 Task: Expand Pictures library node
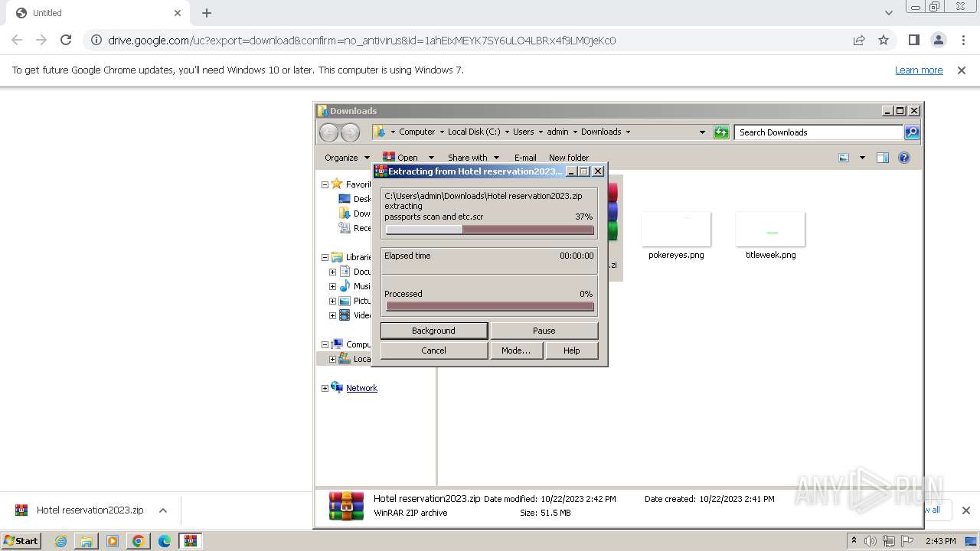[x=332, y=301]
